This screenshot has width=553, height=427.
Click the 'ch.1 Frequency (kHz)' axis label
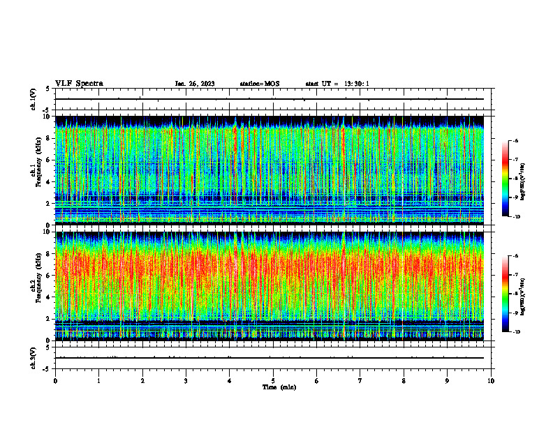[36, 163]
